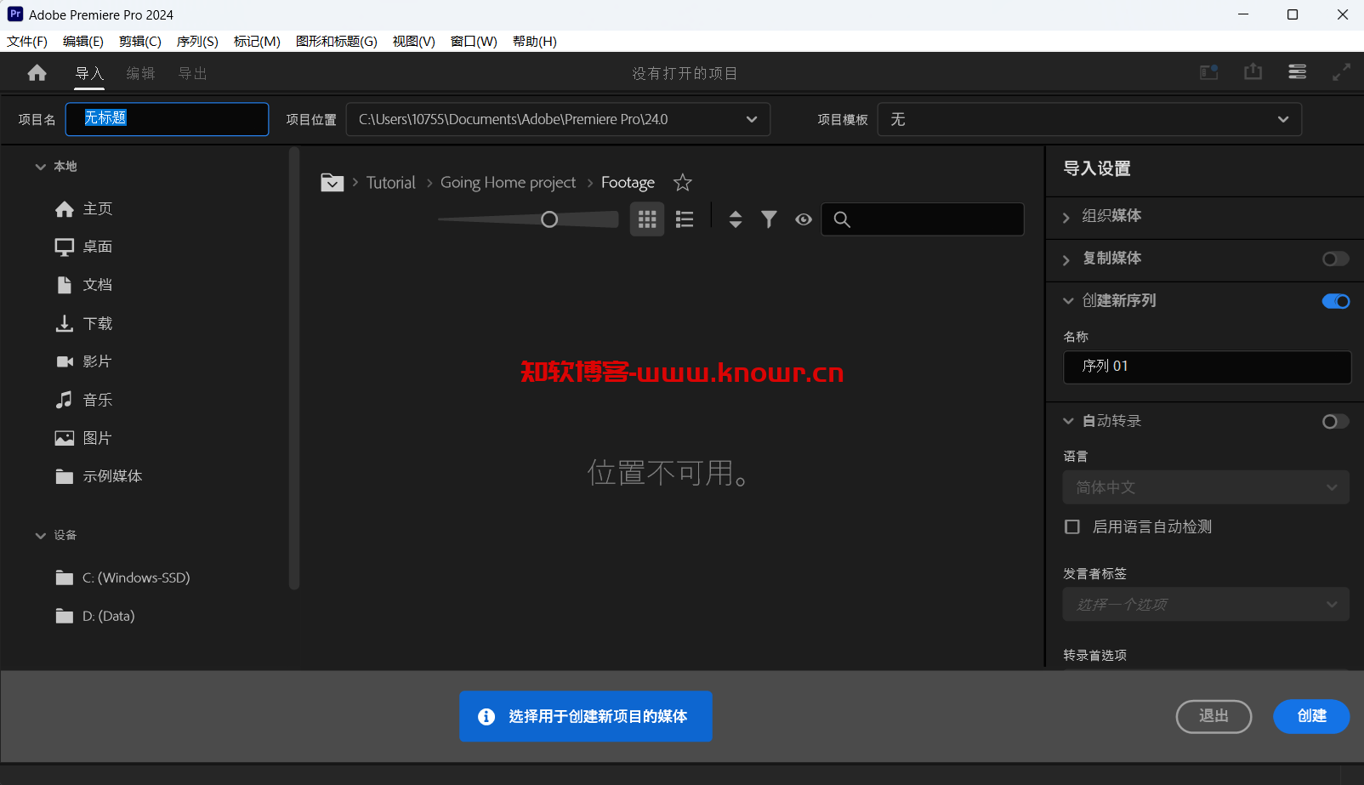Screen dimensions: 1364x785
Task: Open the 编辑(E) menu
Action: point(83,42)
